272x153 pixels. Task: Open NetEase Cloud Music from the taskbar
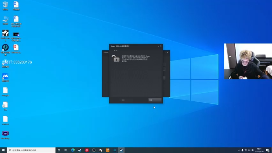pyautogui.click(x=87, y=150)
